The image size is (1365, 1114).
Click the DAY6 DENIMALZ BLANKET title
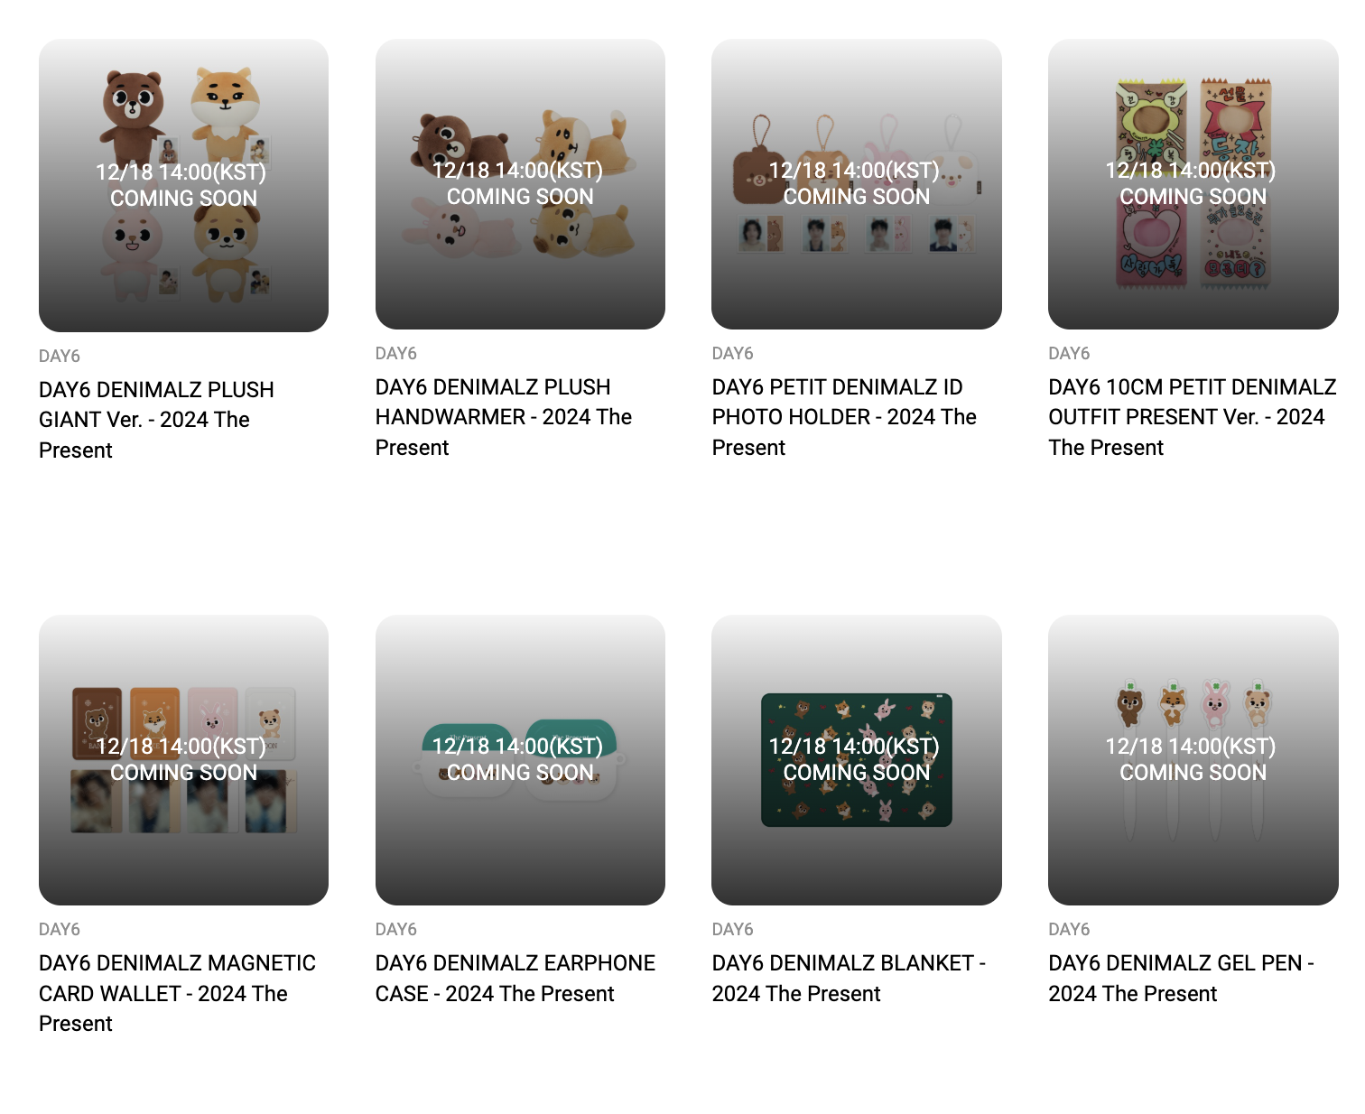(x=849, y=979)
